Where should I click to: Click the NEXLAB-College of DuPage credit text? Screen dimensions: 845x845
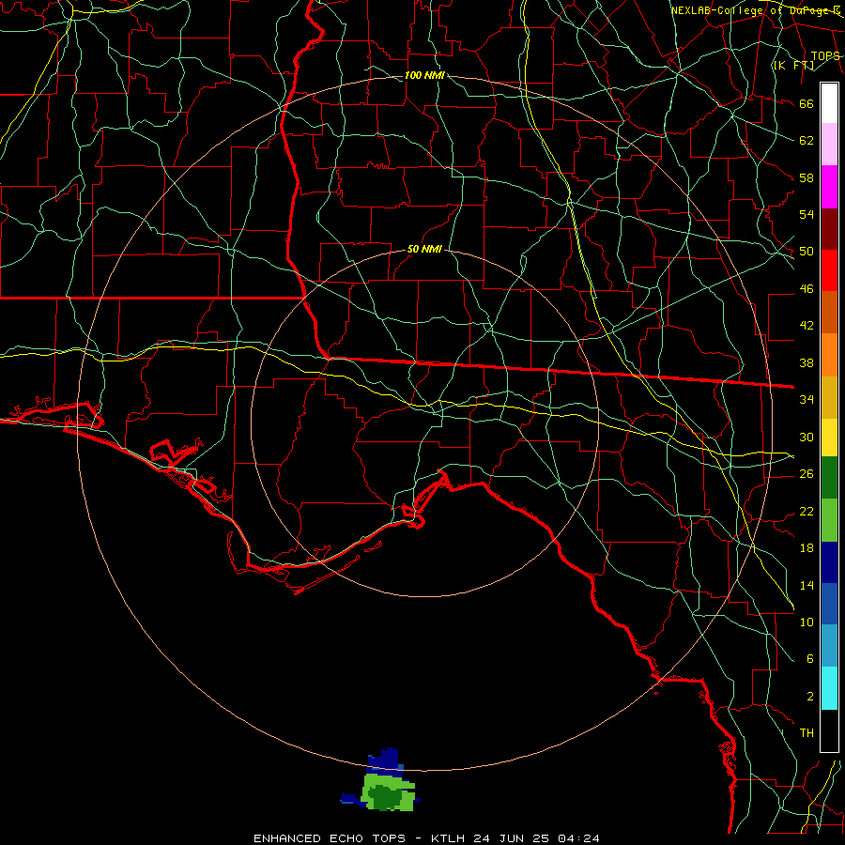[x=755, y=10]
